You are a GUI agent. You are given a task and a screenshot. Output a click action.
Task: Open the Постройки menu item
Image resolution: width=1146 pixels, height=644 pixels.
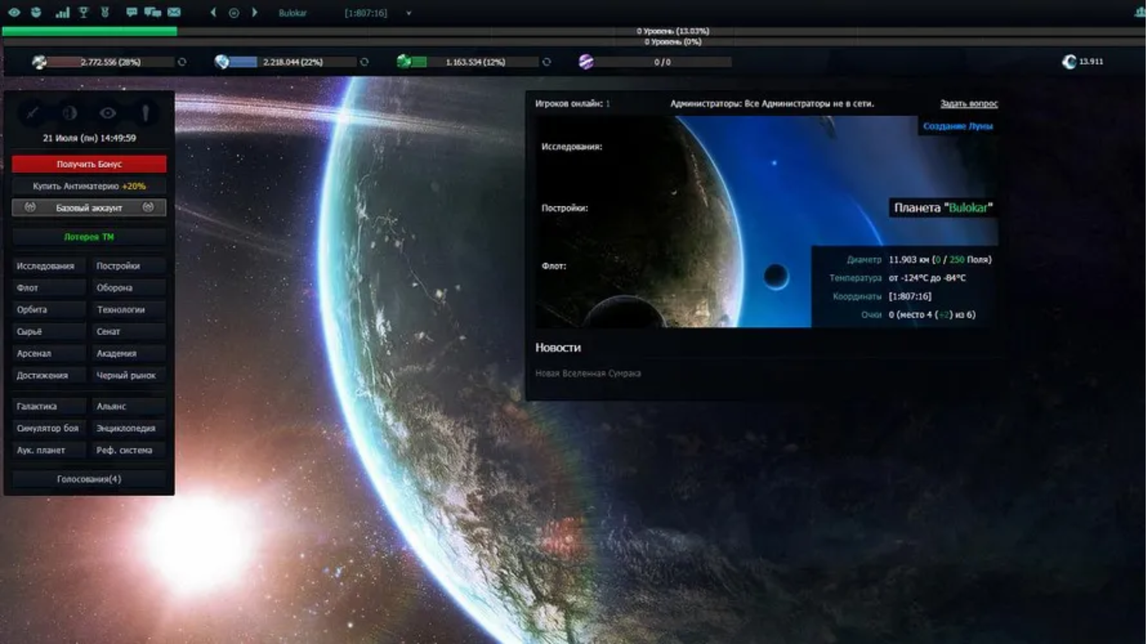[x=129, y=266]
